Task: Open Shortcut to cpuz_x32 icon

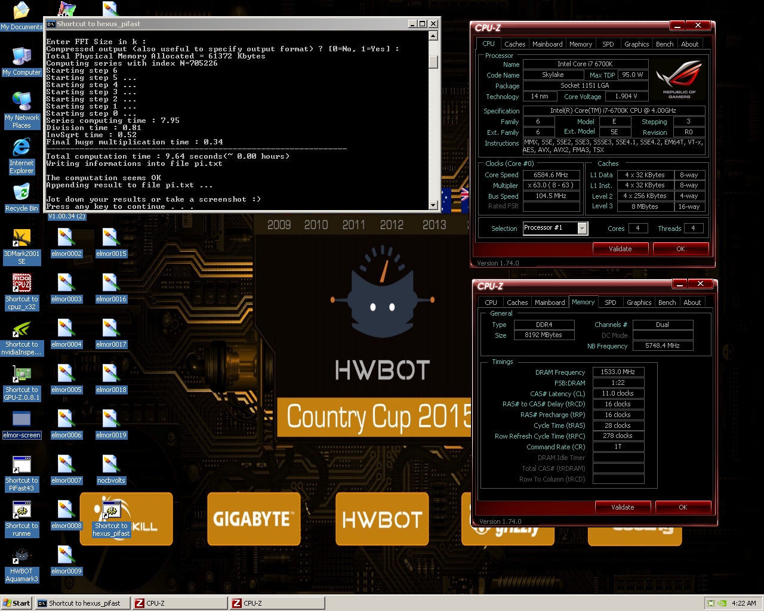Action: [x=21, y=292]
